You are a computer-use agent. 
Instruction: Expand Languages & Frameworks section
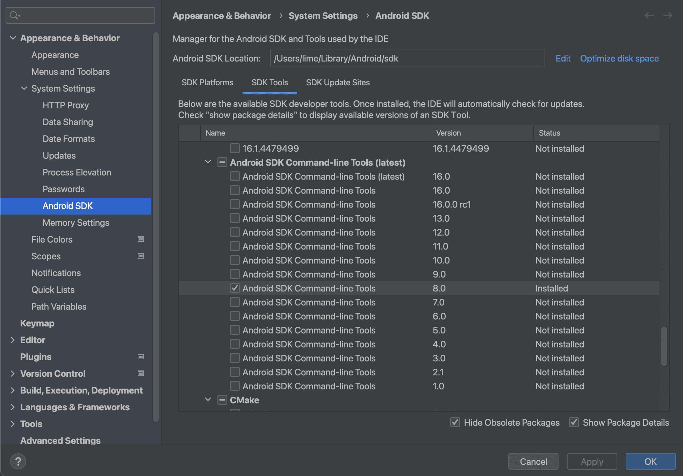tap(13, 407)
